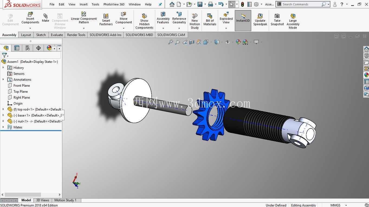Open the Bill of Materials tool
369x207 pixels.
pos(210,20)
